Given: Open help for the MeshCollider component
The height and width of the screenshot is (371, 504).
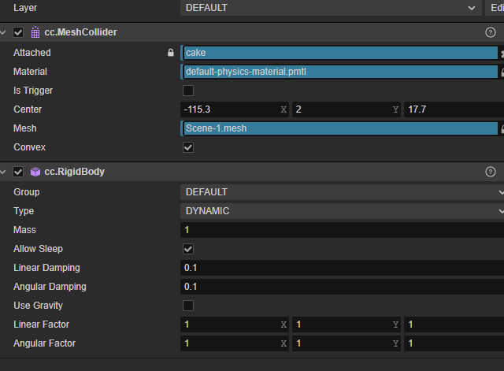Looking at the screenshot, I should pyautogui.click(x=491, y=32).
